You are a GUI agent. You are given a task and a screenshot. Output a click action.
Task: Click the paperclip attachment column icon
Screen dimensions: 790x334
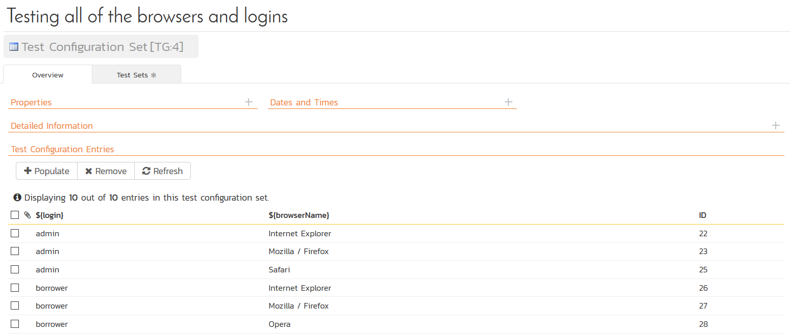click(28, 215)
